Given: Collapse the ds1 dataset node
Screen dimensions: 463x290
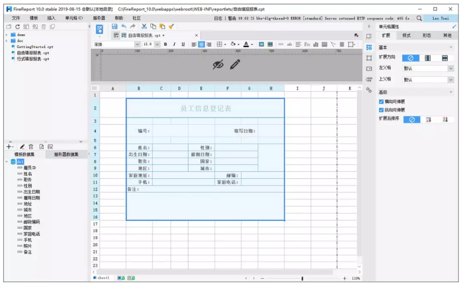Looking at the screenshot, I should coord(7,161).
